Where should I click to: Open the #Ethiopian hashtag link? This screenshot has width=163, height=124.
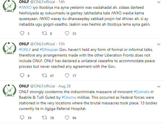point(49,49)
